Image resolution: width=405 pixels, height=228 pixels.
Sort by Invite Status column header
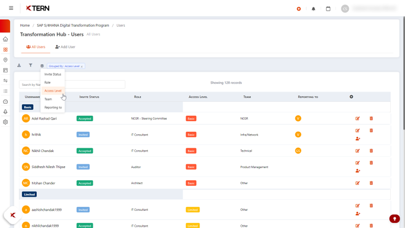[89, 97]
